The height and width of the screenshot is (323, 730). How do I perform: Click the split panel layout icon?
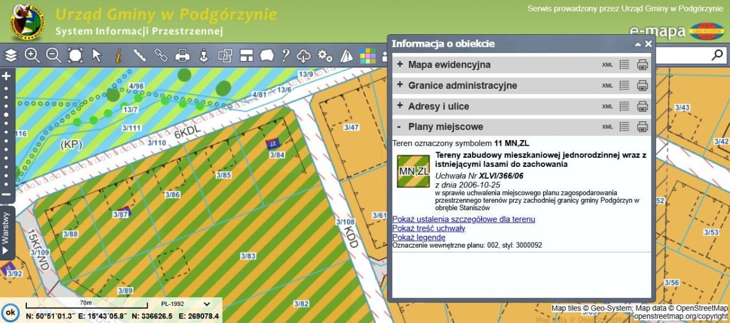click(x=246, y=55)
